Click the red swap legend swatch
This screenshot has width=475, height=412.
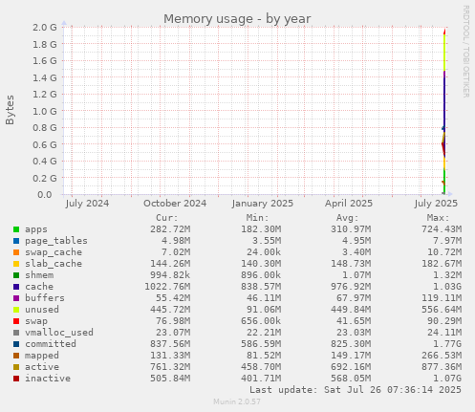[16, 321]
